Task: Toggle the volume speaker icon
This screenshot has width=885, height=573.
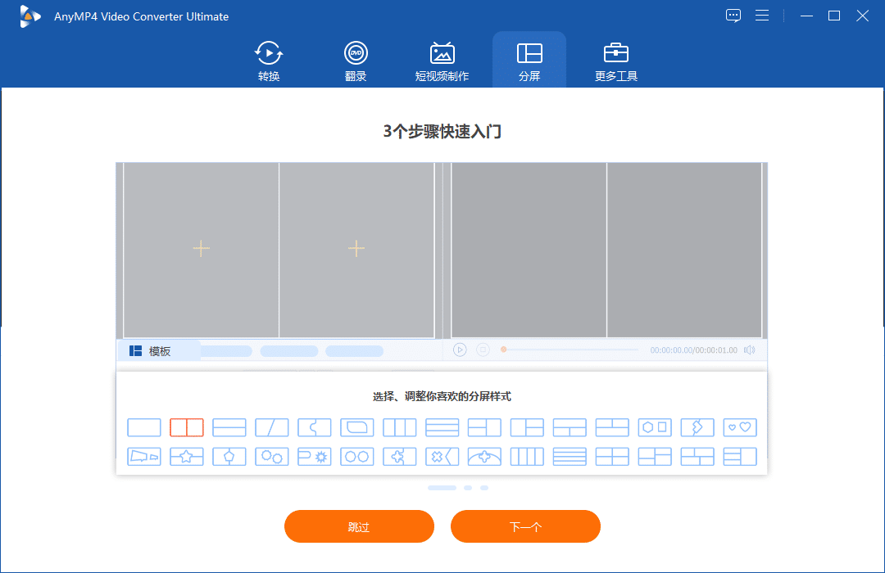Action: pos(749,350)
